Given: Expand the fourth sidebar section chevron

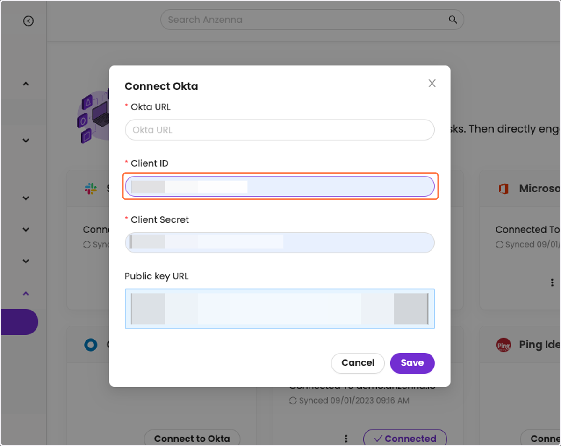Looking at the screenshot, I should pyautogui.click(x=26, y=230).
